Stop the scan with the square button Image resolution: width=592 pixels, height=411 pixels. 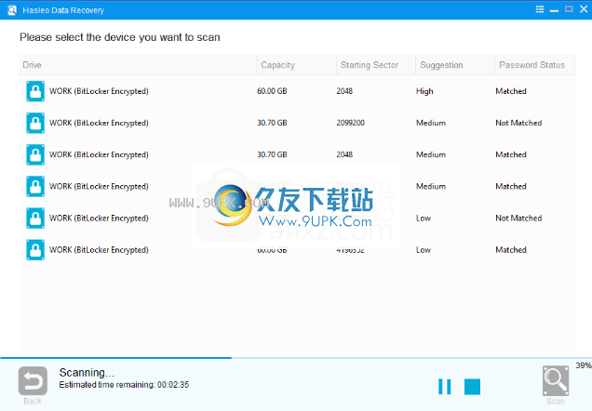(x=472, y=387)
